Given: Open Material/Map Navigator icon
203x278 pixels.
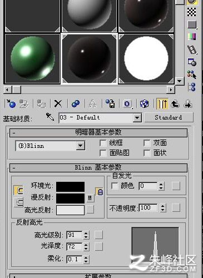Looking at the screenshot, I should click(191, 87).
